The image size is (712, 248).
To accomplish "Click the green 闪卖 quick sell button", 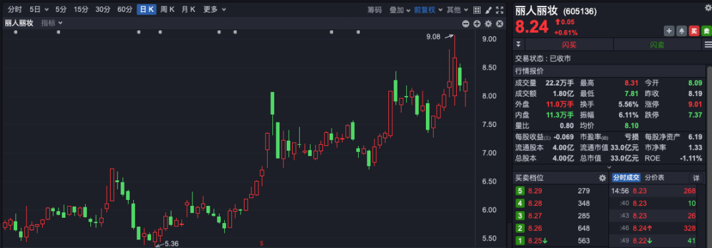I will (657, 45).
